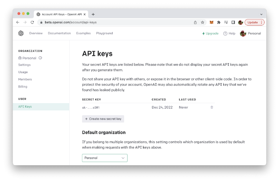
Task: Select the Account API Keys browser tab
Action: (61, 14)
